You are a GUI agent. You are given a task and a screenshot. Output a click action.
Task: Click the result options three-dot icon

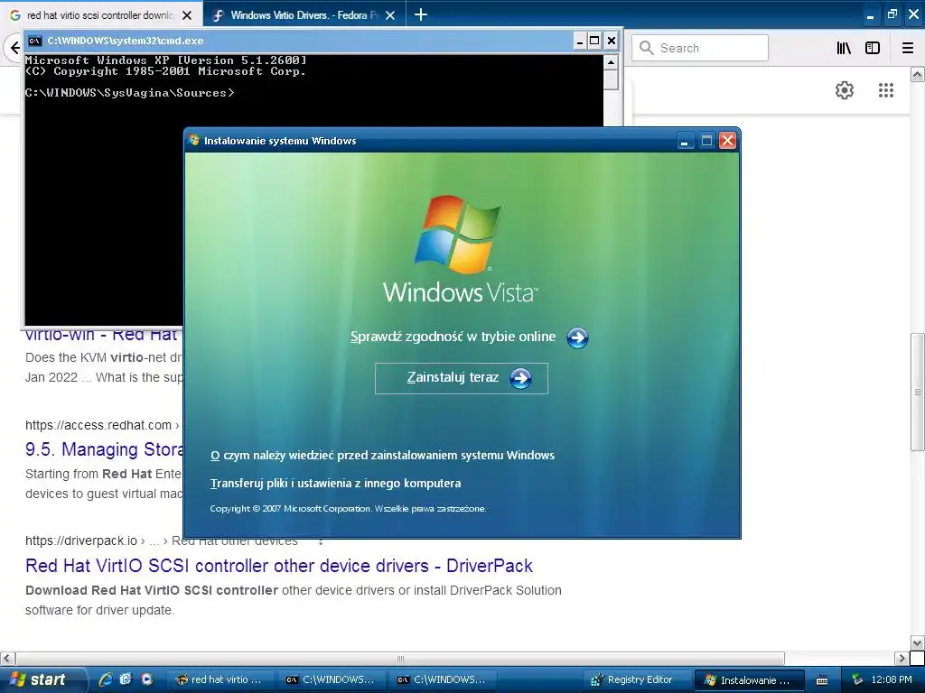click(x=321, y=541)
